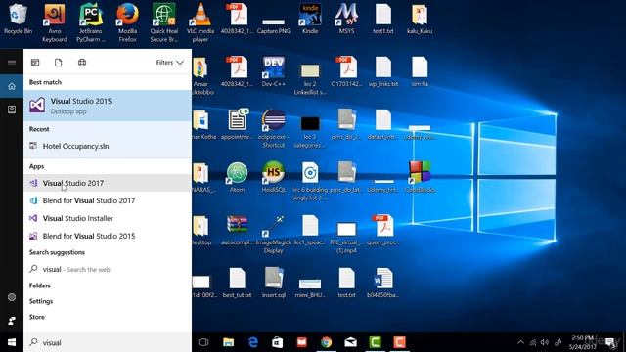626x352 pixels.
Task: Select the CodeBlocks desktop shortcut
Action: 420,178
